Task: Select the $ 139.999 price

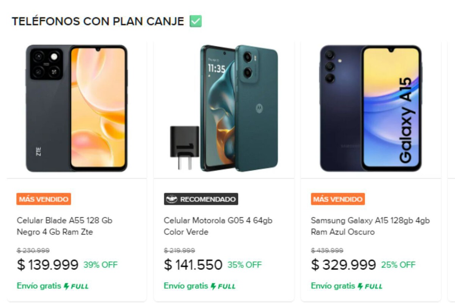Action: tap(48, 265)
